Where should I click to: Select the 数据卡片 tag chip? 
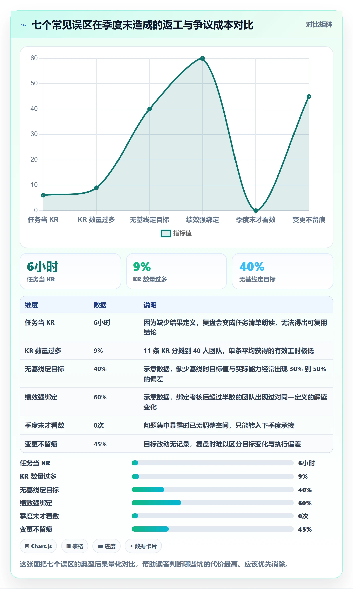(x=143, y=546)
